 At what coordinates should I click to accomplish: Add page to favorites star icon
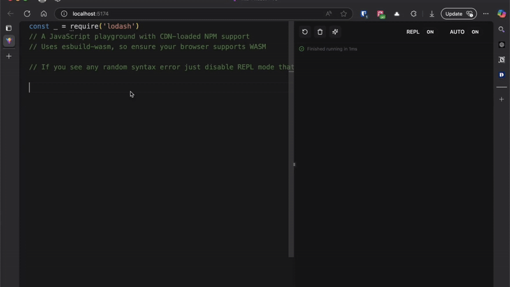pos(344,13)
